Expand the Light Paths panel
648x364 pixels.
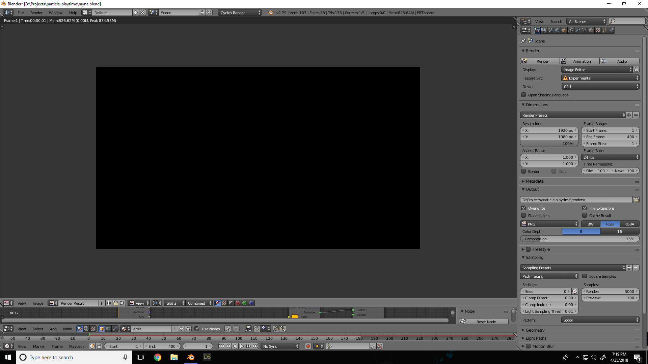(536, 338)
